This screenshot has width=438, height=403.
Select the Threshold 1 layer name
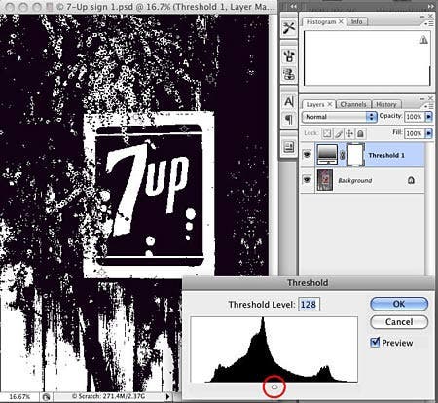[386, 155]
